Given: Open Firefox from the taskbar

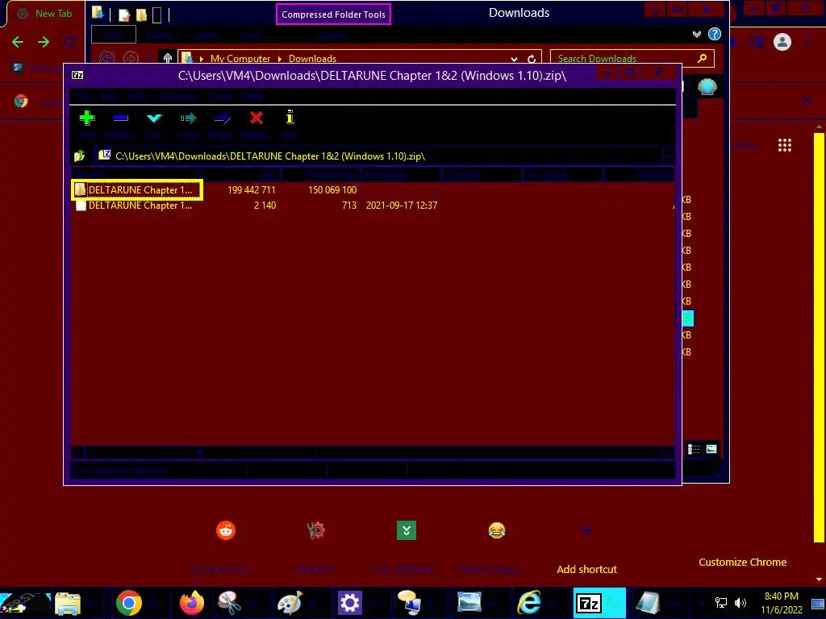Looking at the screenshot, I should (x=192, y=603).
